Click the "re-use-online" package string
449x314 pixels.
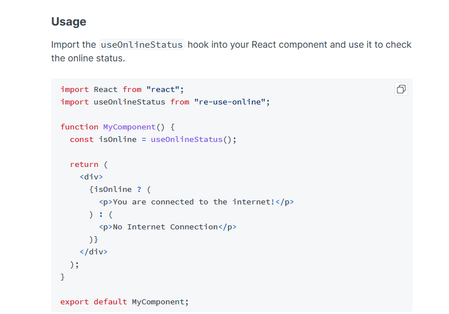click(230, 102)
